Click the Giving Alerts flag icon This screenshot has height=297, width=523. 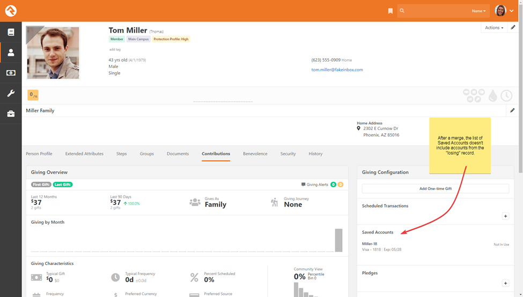coord(303,184)
